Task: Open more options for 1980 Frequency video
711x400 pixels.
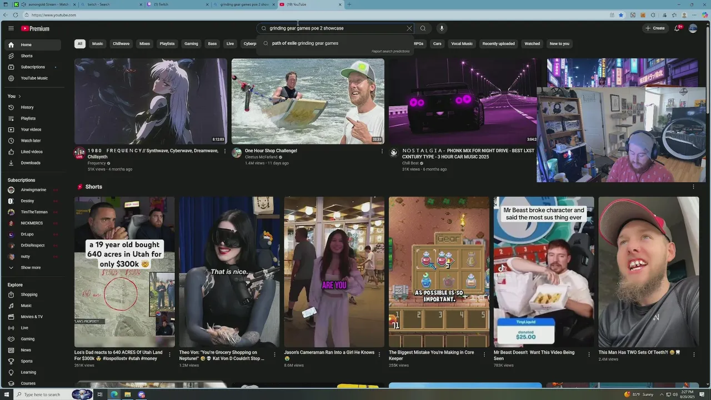Action: tap(225, 151)
